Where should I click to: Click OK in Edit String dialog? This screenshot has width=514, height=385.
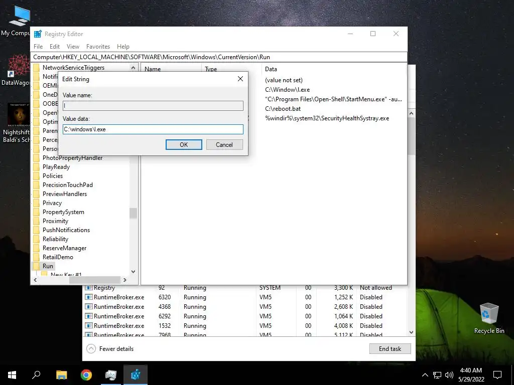(x=184, y=145)
